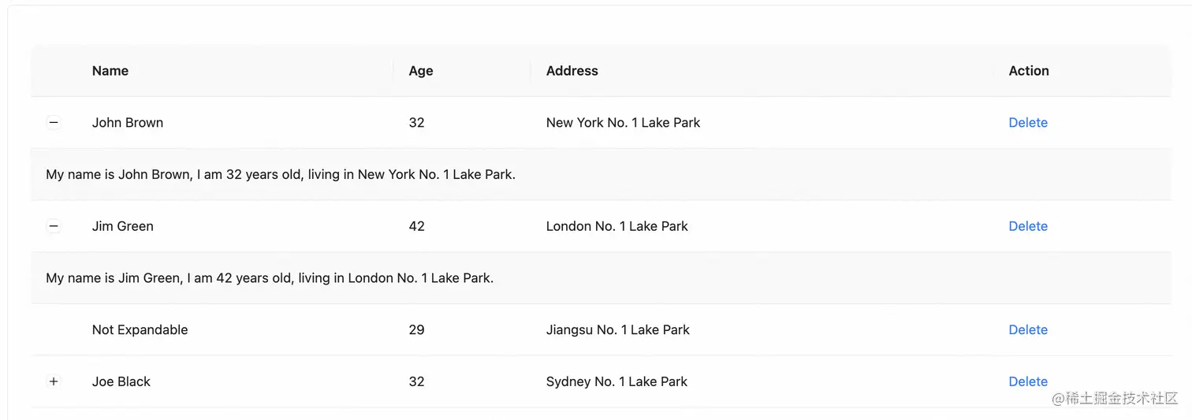Delete the John Brown entry
1192x420 pixels.
1028,122
